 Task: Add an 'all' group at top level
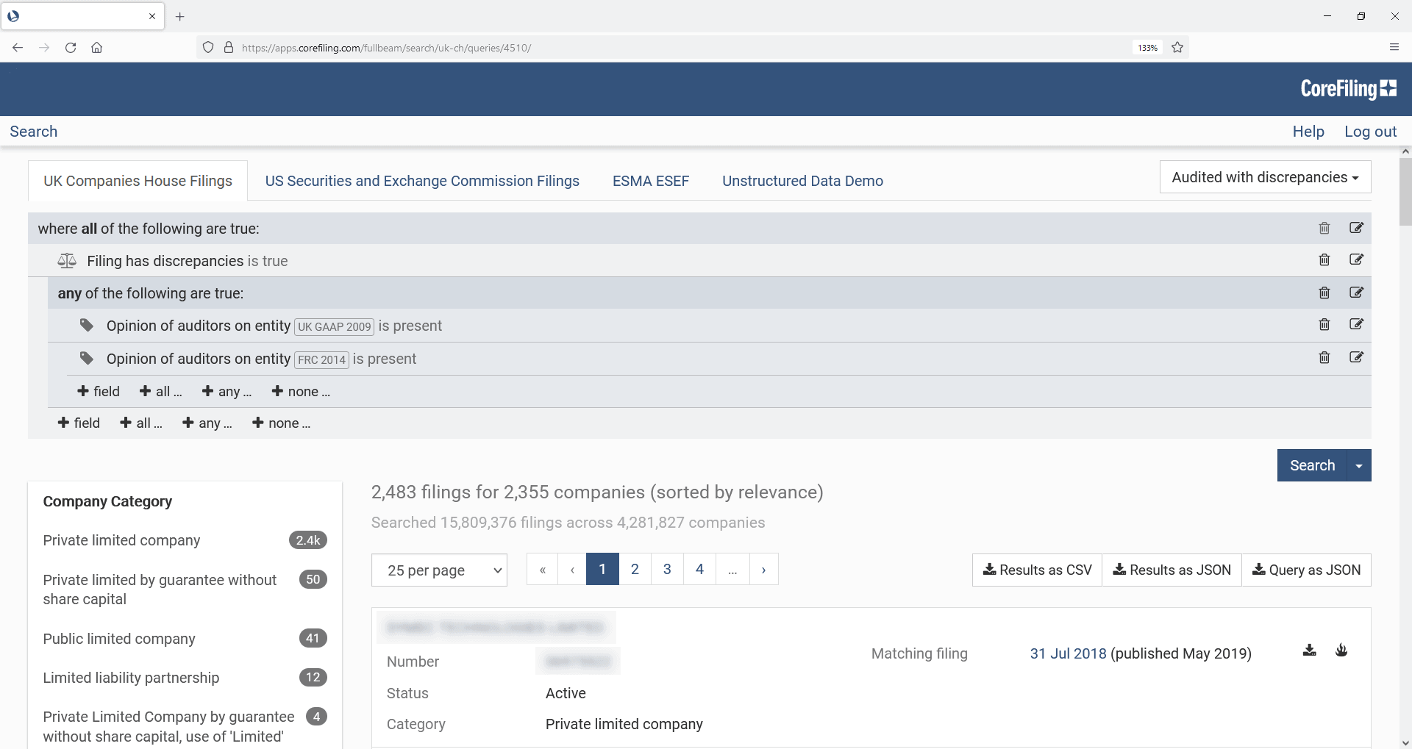click(141, 423)
